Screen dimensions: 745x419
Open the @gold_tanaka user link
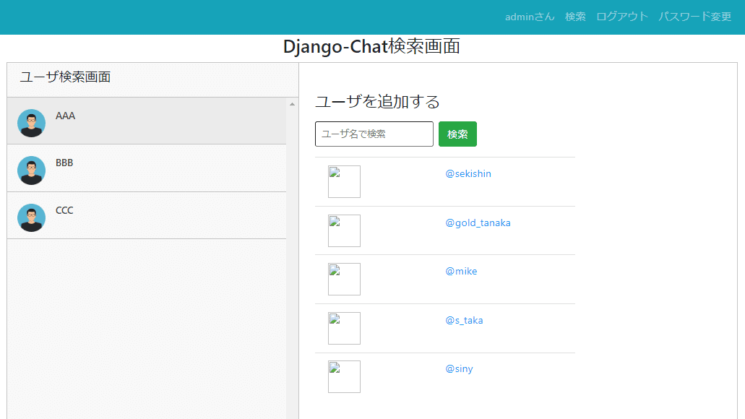(478, 223)
